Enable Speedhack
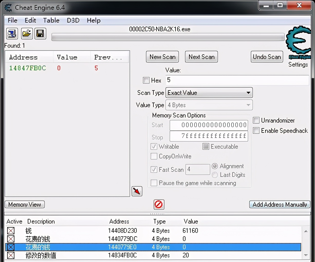The image size is (315, 262). (256, 131)
